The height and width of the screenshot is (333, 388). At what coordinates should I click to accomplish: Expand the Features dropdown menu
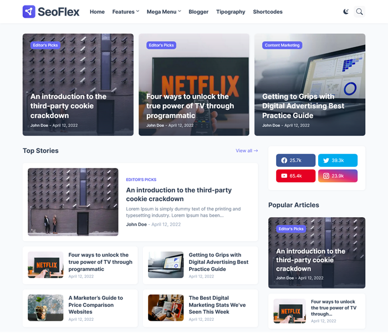point(126,12)
